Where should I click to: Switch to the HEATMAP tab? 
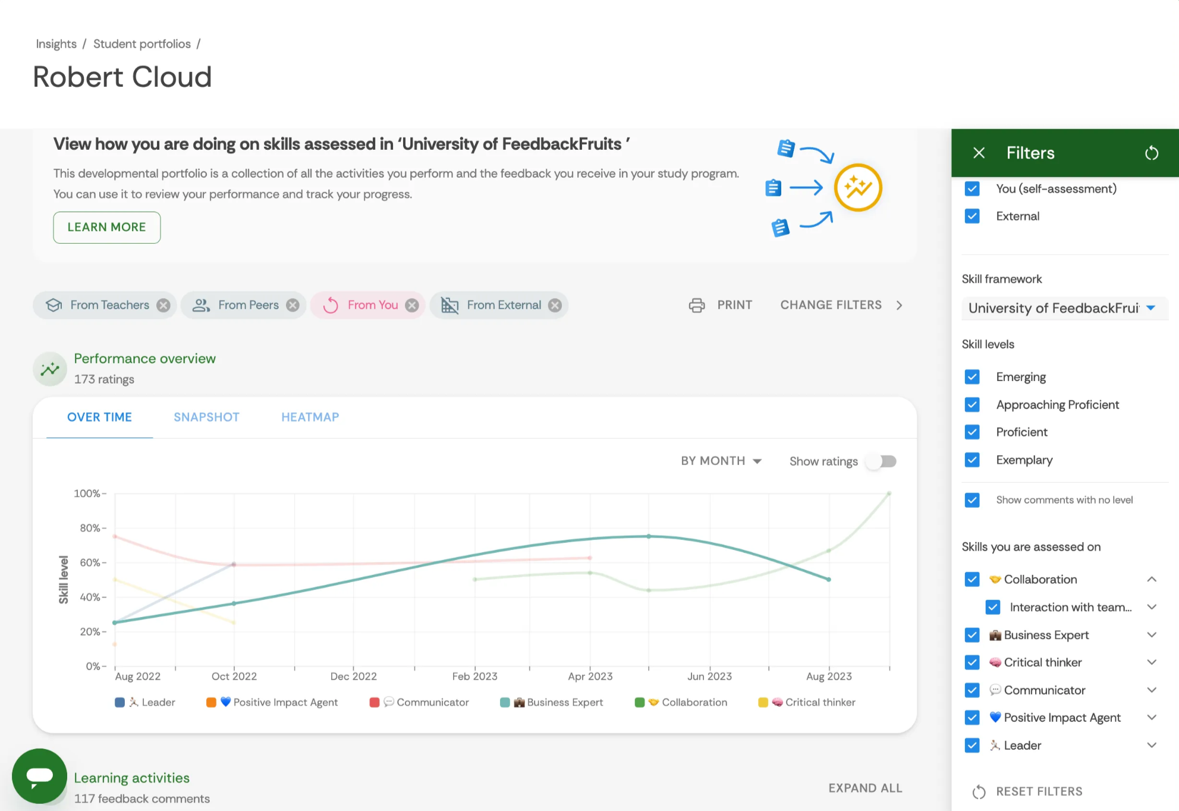[x=310, y=417]
